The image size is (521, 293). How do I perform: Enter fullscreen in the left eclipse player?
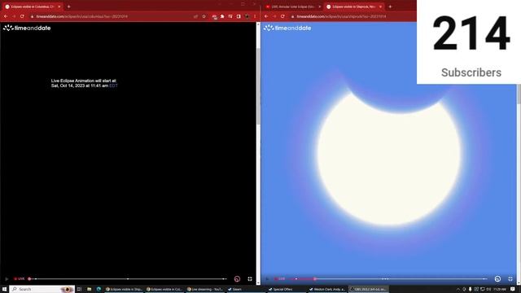point(250,279)
